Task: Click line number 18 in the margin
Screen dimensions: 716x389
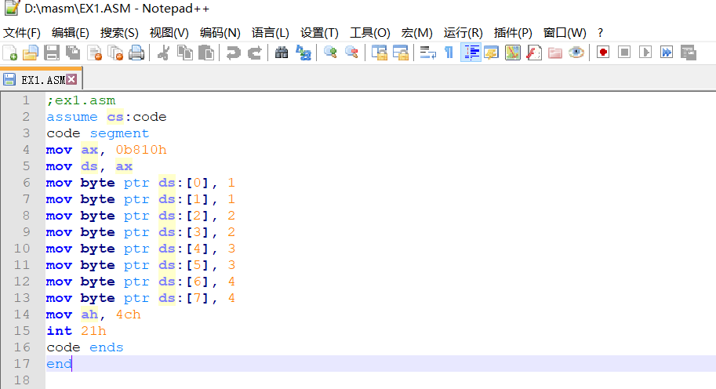Action: [x=21, y=380]
